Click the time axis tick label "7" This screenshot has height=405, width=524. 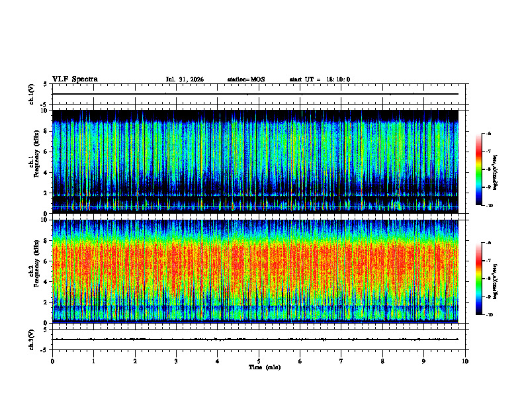pyautogui.click(x=341, y=361)
